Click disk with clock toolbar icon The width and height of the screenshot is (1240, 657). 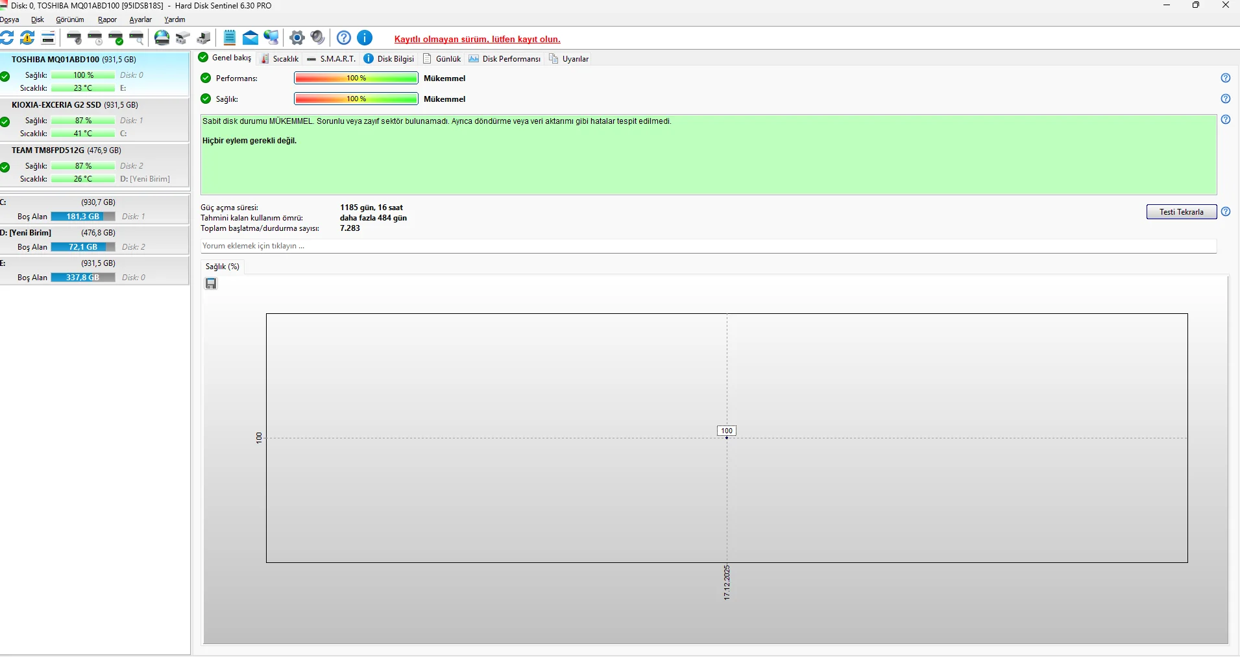coord(95,38)
